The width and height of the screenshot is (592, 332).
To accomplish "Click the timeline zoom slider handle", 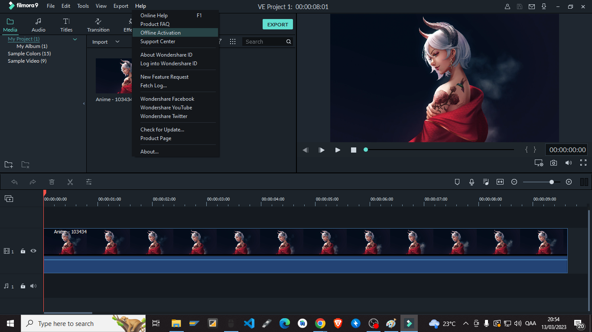I will (x=552, y=182).
